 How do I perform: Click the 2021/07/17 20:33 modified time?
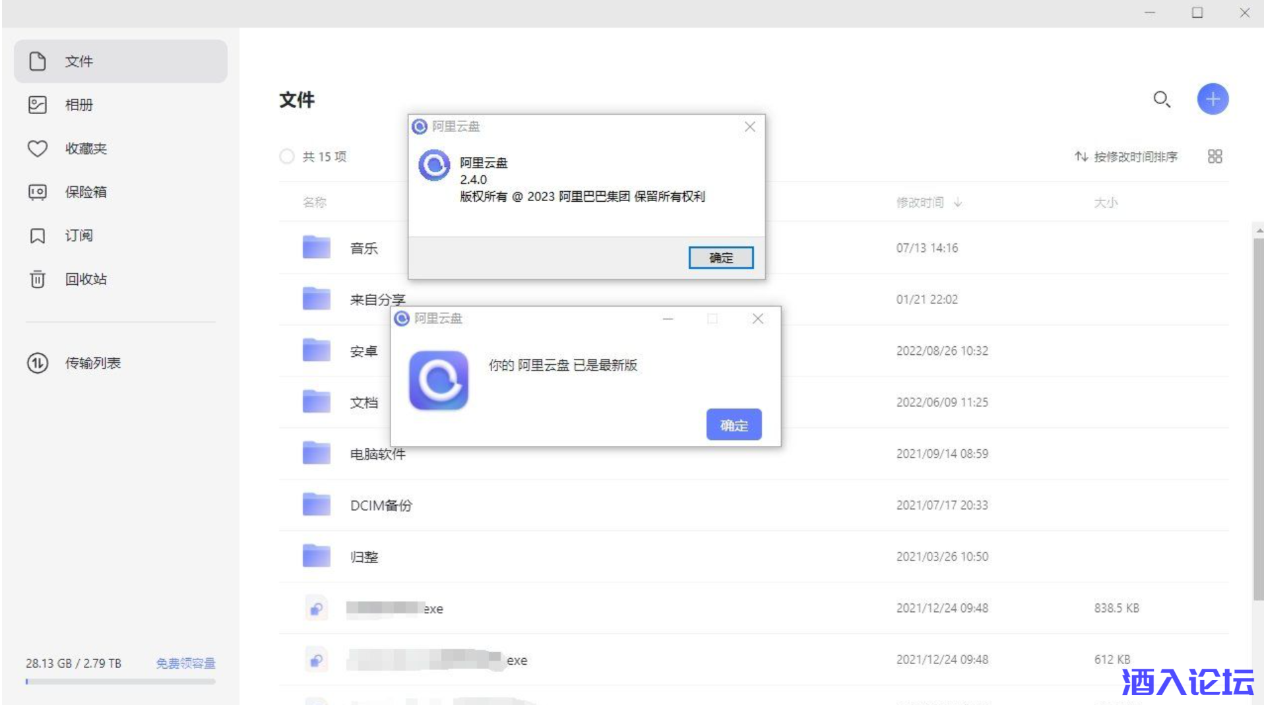coord(941,505)
